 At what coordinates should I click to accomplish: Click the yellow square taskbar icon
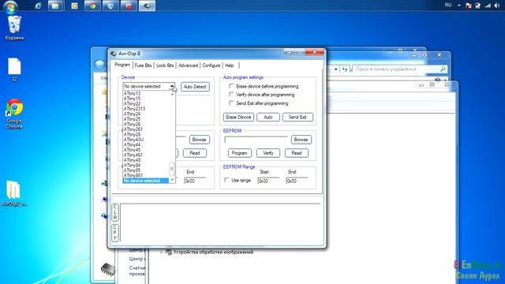[x=74, y=6]
